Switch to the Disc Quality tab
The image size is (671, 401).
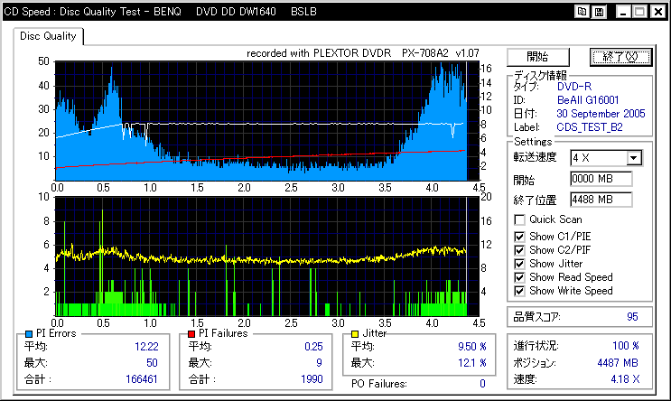coord(48,36)
